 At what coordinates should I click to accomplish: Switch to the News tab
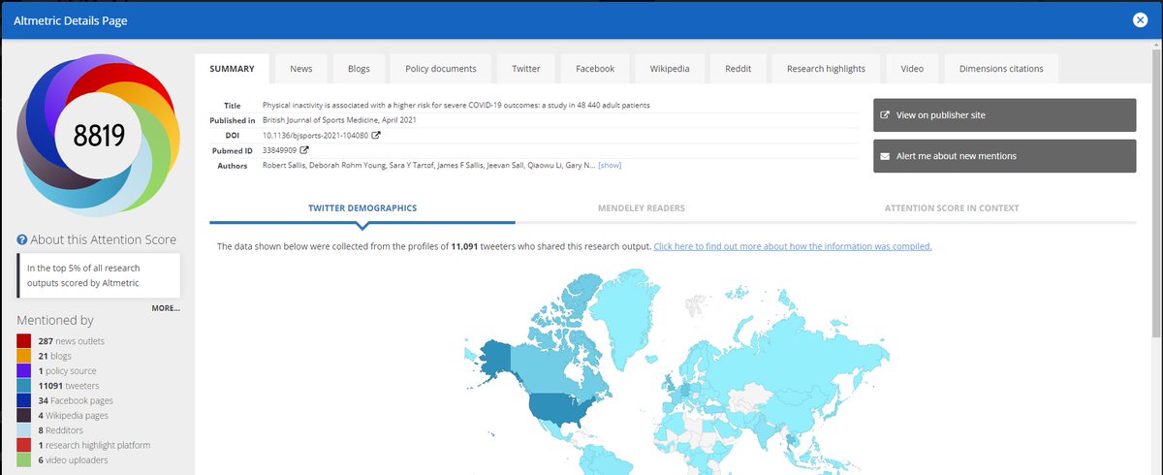coord(301,69)
